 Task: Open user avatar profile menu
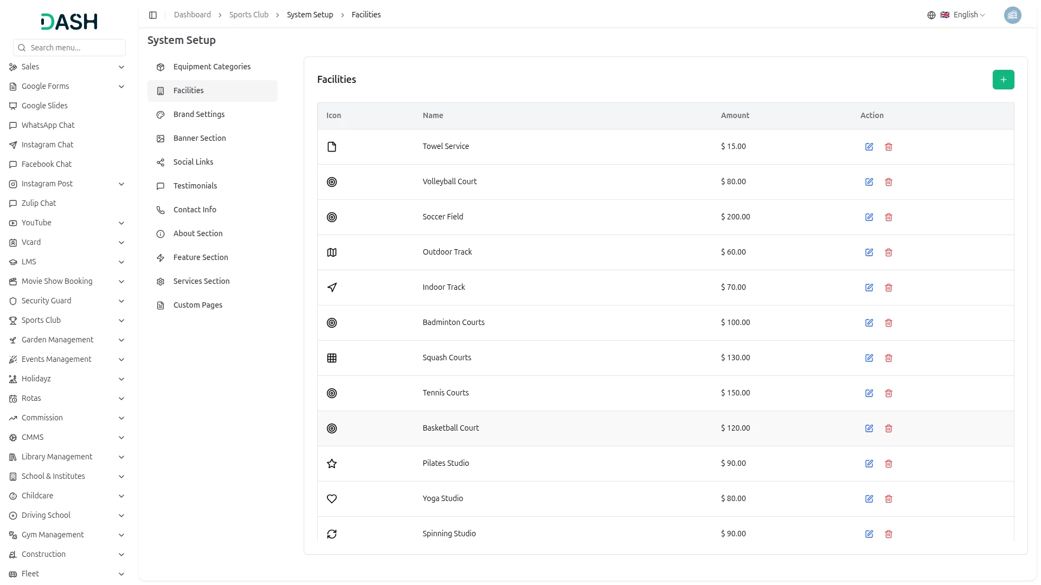click(x=1012, y=15)
